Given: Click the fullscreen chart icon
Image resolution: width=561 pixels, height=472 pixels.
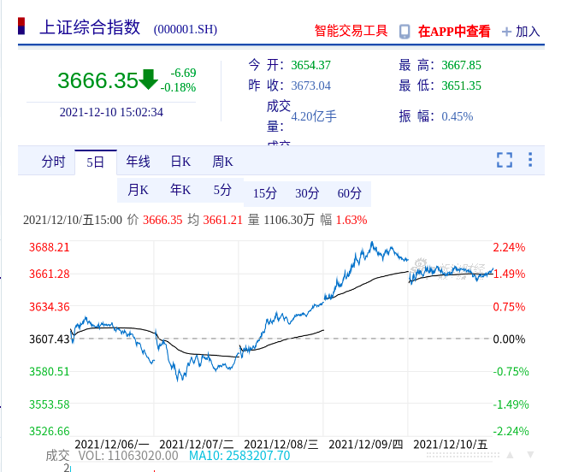Looking at the screenshot, I should (x=505, y=160).
